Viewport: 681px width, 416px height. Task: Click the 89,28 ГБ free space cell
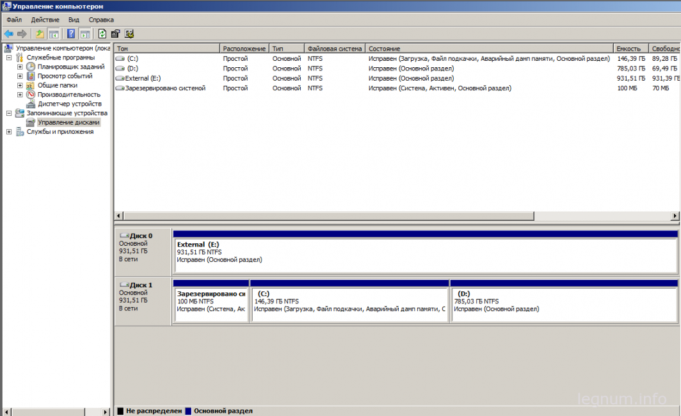point(664,59)
